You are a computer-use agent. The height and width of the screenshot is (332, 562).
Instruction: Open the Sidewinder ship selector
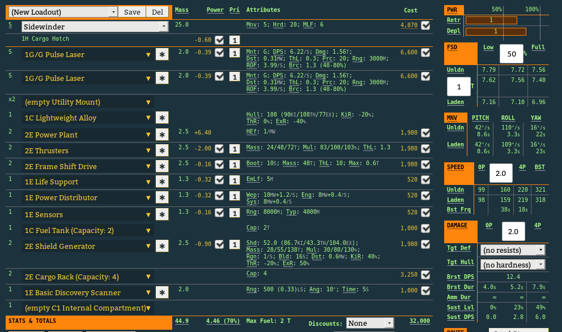[x=95, y=27]
